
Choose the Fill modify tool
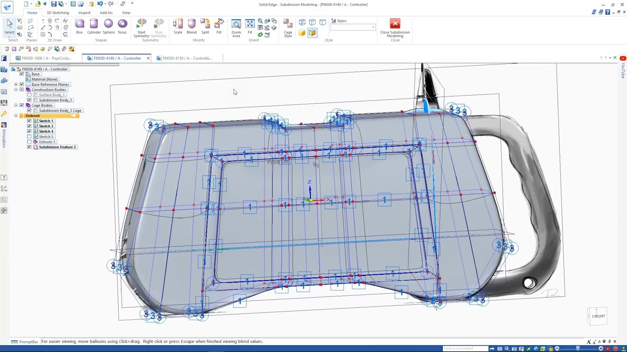pyautogui.click(x=219, y=26)
